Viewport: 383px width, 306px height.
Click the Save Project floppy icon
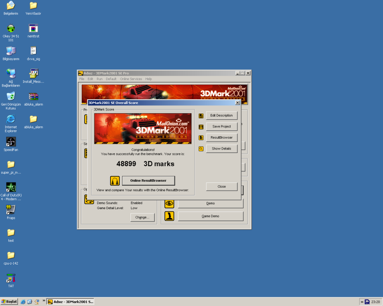(201, 127)
